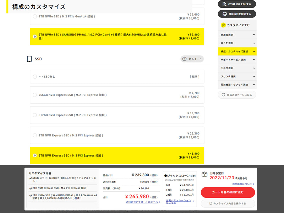Click the printer icon to print 構成内容
This screenshot has height=213, width=284.
click(x=225, y=14)
